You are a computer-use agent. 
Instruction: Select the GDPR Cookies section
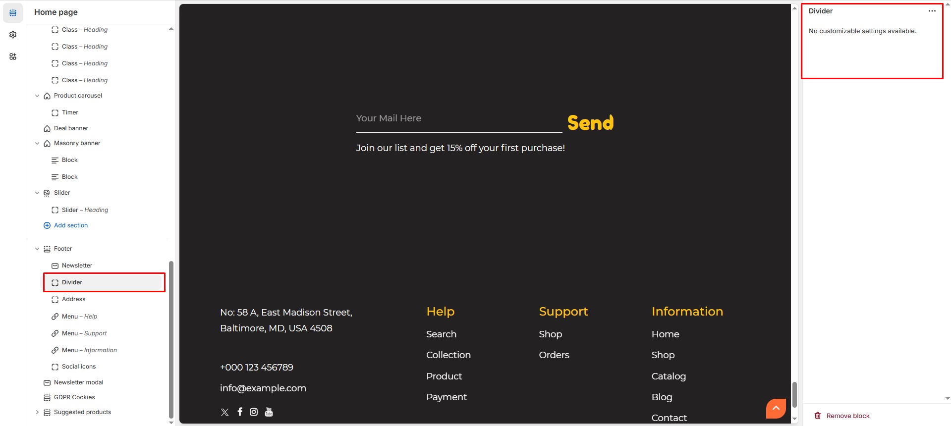pyautogui.click(x=74, y=397)
